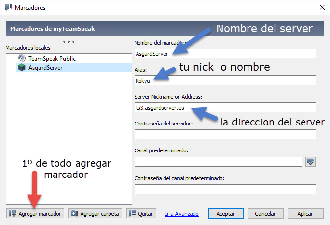Open the Ir a Avanzado link
The width and height of the screenshot is (330, 225).
click(182, 214)
